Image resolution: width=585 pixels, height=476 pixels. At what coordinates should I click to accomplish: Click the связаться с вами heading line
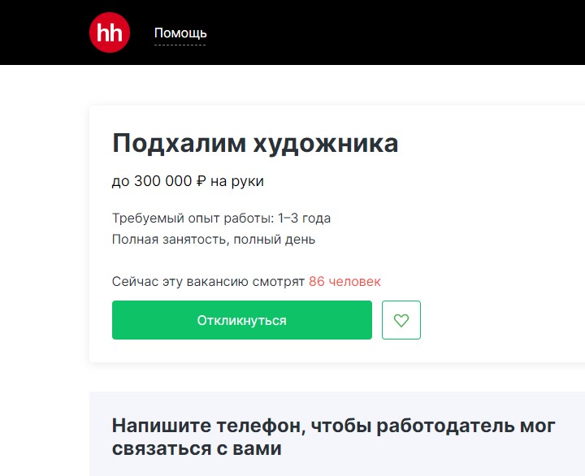click(197, 448)
